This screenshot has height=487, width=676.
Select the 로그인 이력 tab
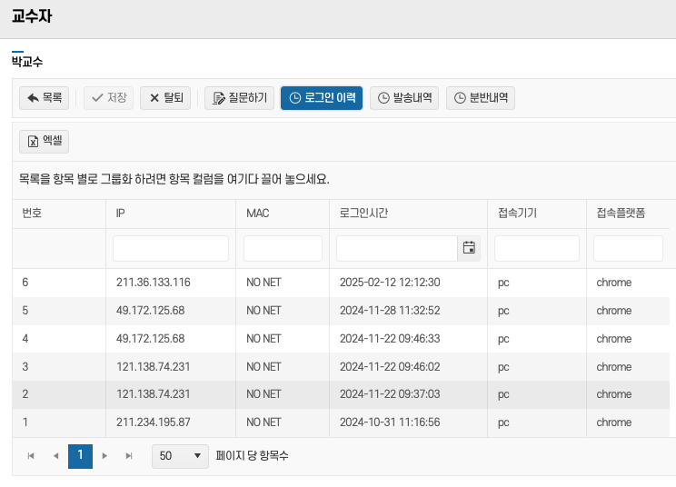[322, 98]
